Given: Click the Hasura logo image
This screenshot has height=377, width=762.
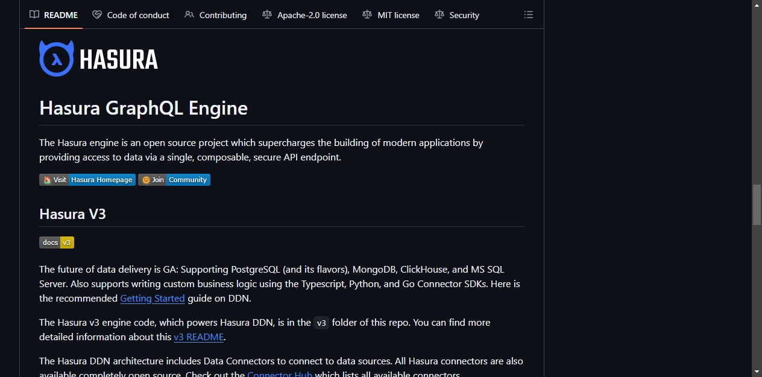Looking at the screenshot, I should click(99, 59).
